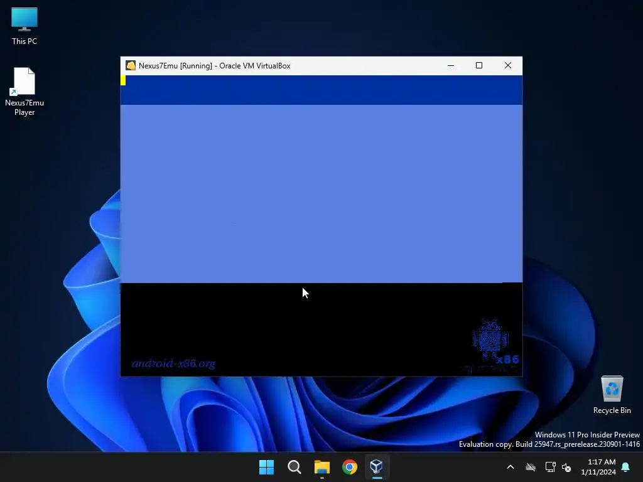
Task: Select the Nexus7Emu Player shortcut
Action: click(24, 92)
